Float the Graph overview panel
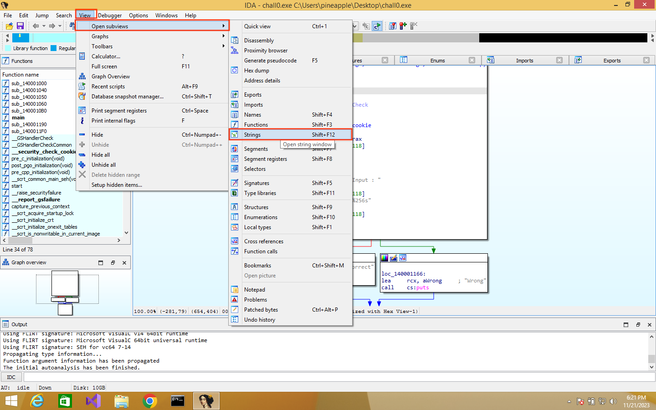 113,262
